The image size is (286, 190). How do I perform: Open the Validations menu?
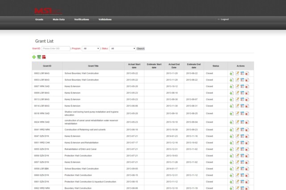(x=105, y=20)
